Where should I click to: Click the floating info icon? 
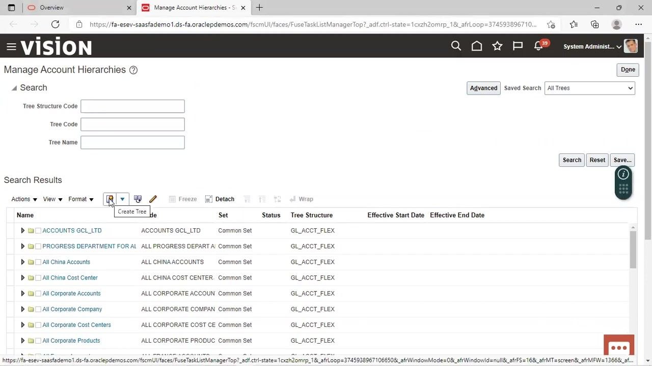point(623,174)
